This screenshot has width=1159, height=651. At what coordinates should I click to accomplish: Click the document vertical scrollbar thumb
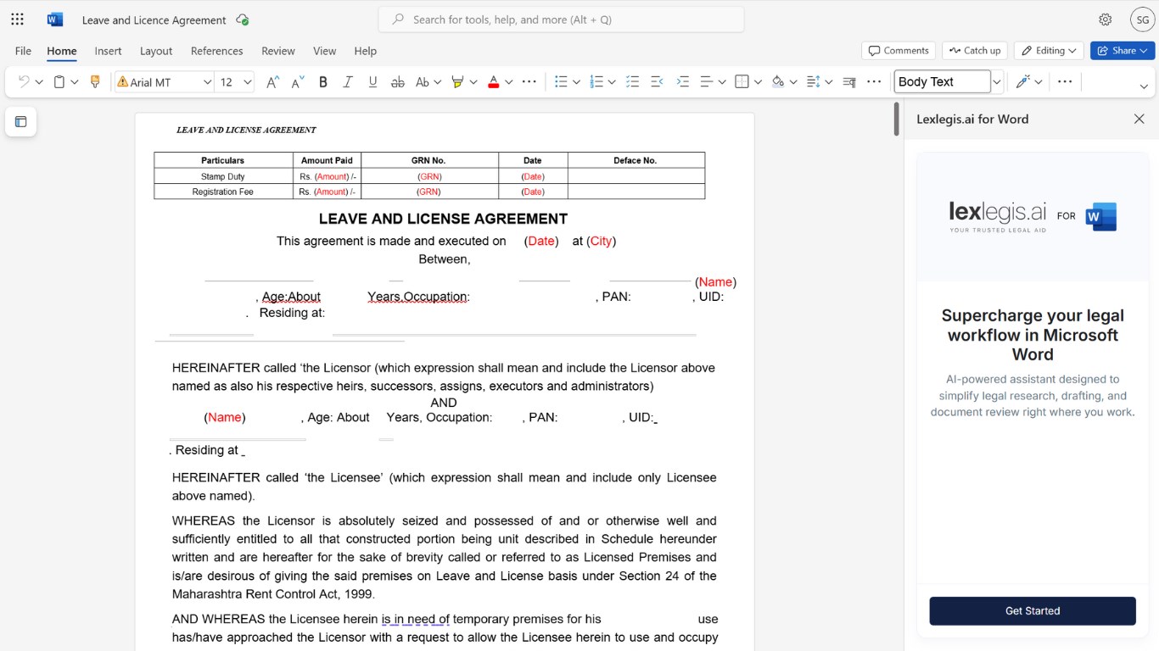(x=896, y=120)
